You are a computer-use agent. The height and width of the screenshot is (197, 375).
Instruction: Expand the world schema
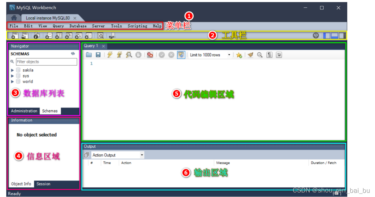coord(12,82)
